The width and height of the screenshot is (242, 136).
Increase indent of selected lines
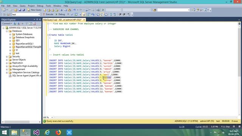pos(124,14)
